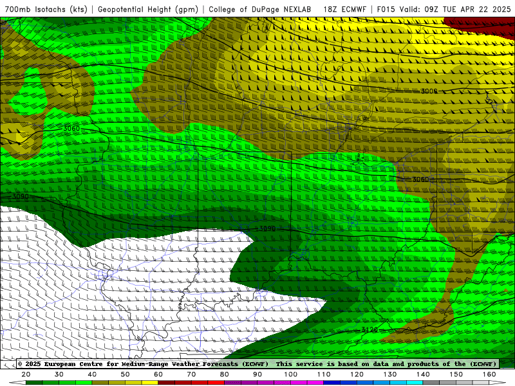This screenshot has width=515, height=386.
Task: Click the 150 kts legend value
Action: tap(456, 374)
